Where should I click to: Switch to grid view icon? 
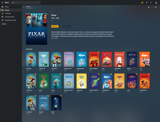click(156, 7)
